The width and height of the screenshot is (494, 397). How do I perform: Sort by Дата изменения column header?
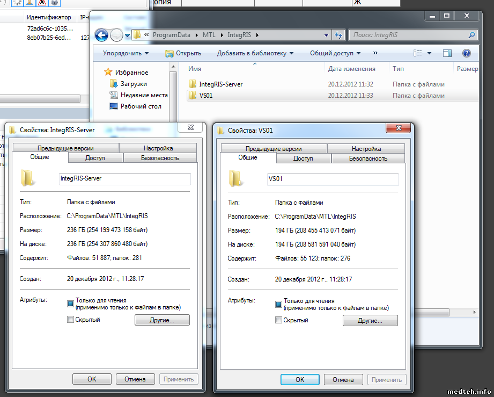click(351, 69)
